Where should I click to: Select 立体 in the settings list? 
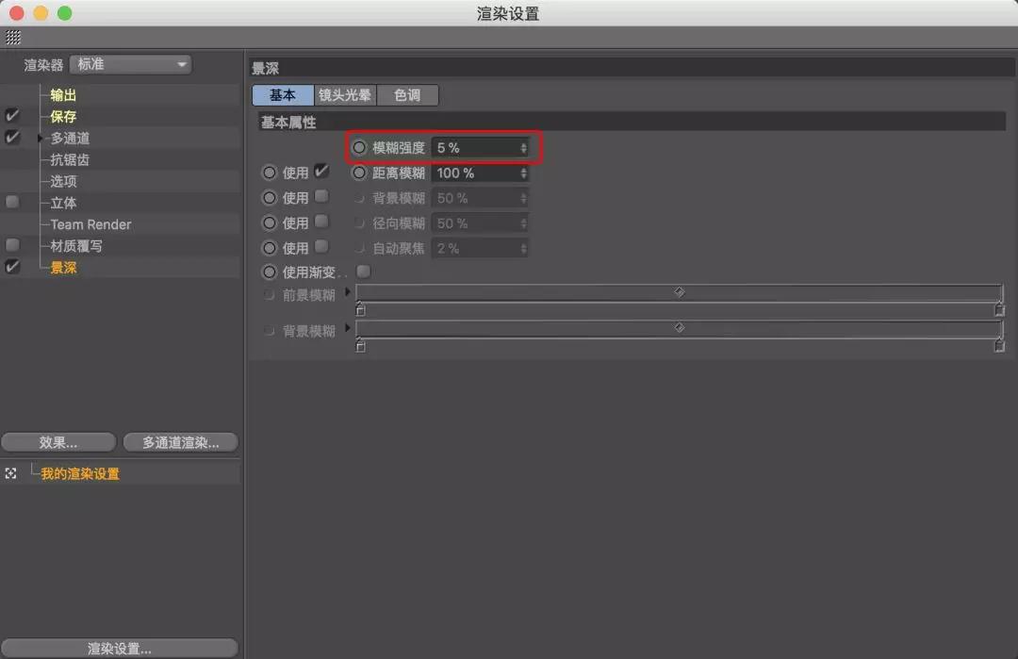tap(63, 203)
